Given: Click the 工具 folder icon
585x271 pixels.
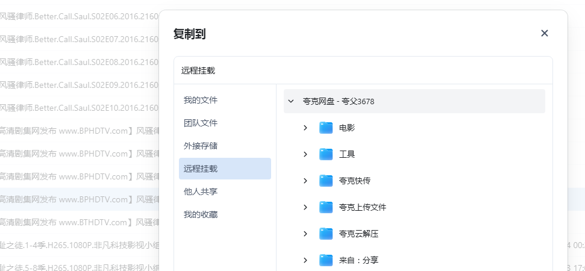Looking at the screenshot, I should [326, 154].
